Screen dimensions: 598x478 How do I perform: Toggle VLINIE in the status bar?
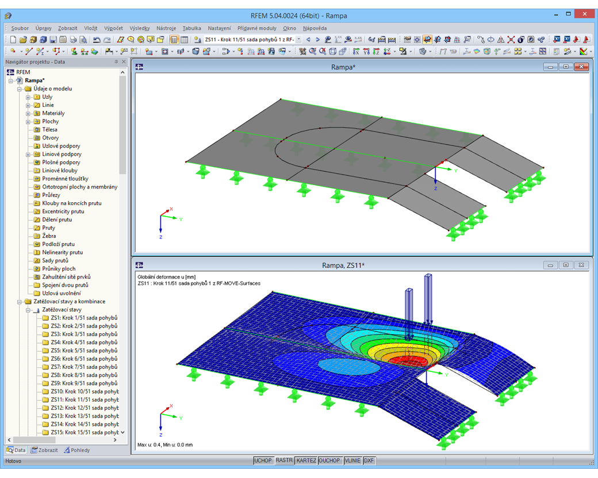click(353, 460)
